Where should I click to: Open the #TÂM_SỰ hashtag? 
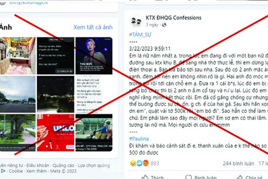pyautogui.click(x=140, y=35)
